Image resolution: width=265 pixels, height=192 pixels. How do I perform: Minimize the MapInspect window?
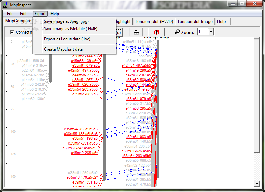pyautogui.click(x=233, y=3)
